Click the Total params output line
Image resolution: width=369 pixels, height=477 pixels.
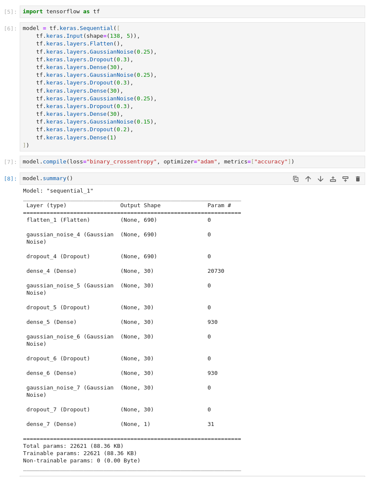click(x=73, y=446)
